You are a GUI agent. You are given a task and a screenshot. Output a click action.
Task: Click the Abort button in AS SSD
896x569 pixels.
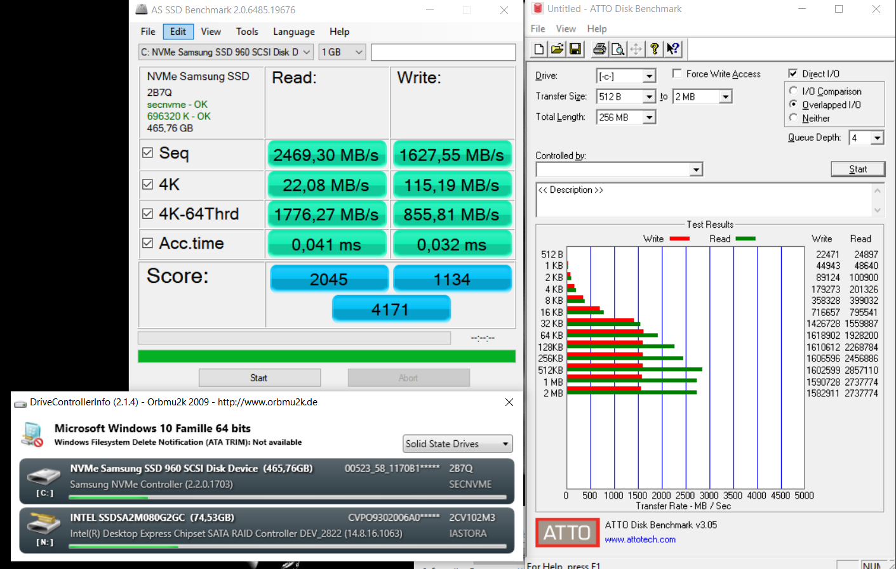[408, 378]
